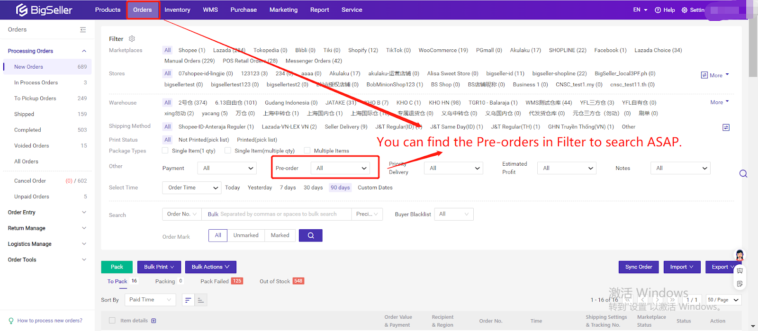Click the Export button

(x=723, y=267)
